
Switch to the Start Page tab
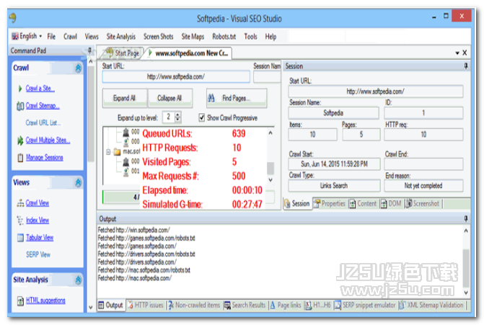coord(123,53)
